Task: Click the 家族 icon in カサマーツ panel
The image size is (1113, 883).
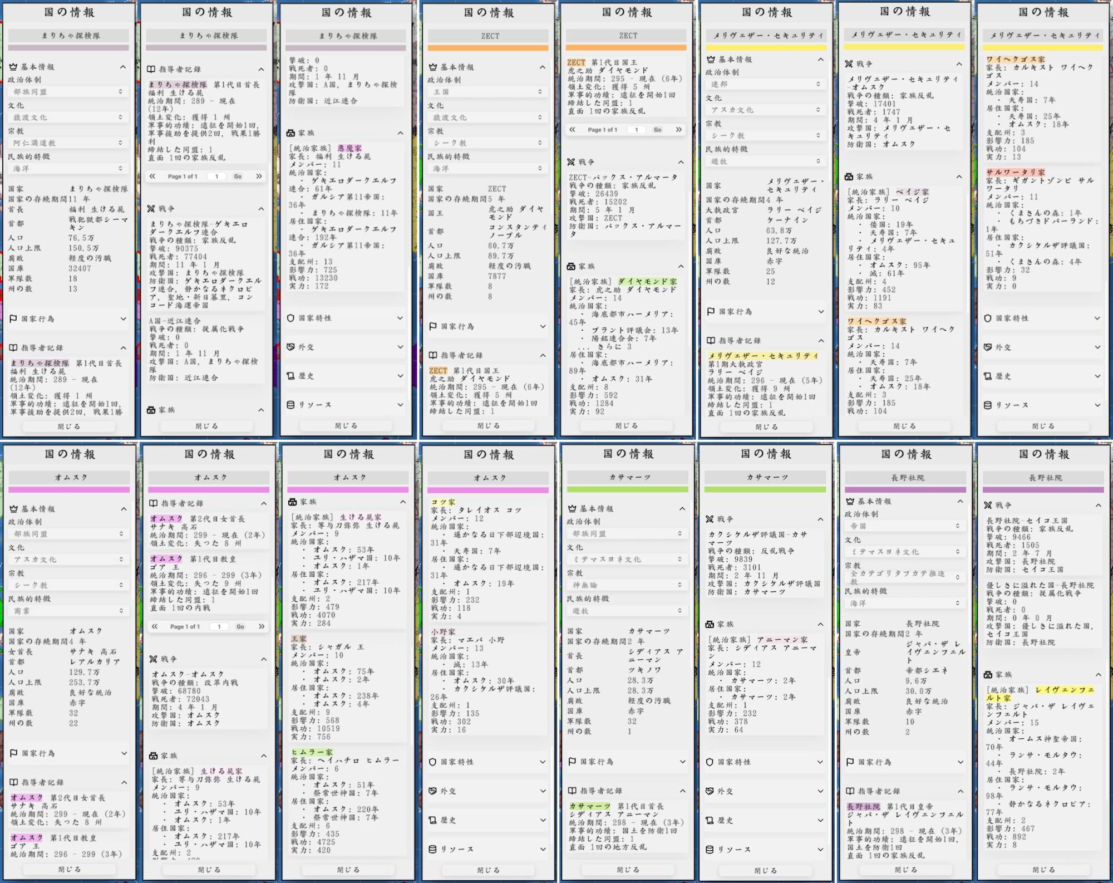Action: (x=710, y=624)
